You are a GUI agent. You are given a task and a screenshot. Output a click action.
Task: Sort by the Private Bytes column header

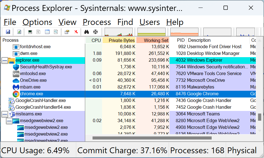point(119,40)
